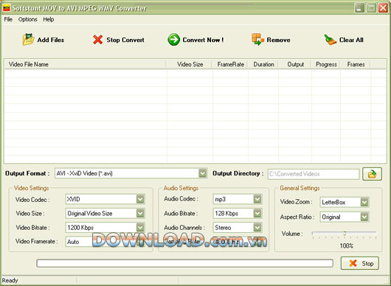This screenshot has height=286, width=391.
Task: Click the Clear All label text
Action: (351, 40)
